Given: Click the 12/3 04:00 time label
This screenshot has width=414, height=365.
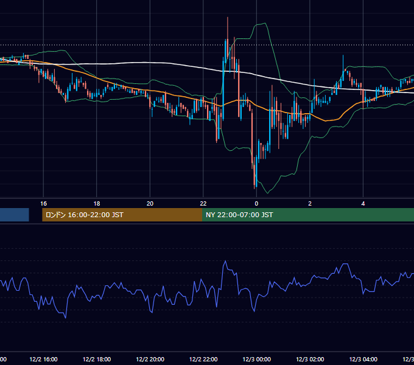Looking at the screenshot, I should point(363,359).
